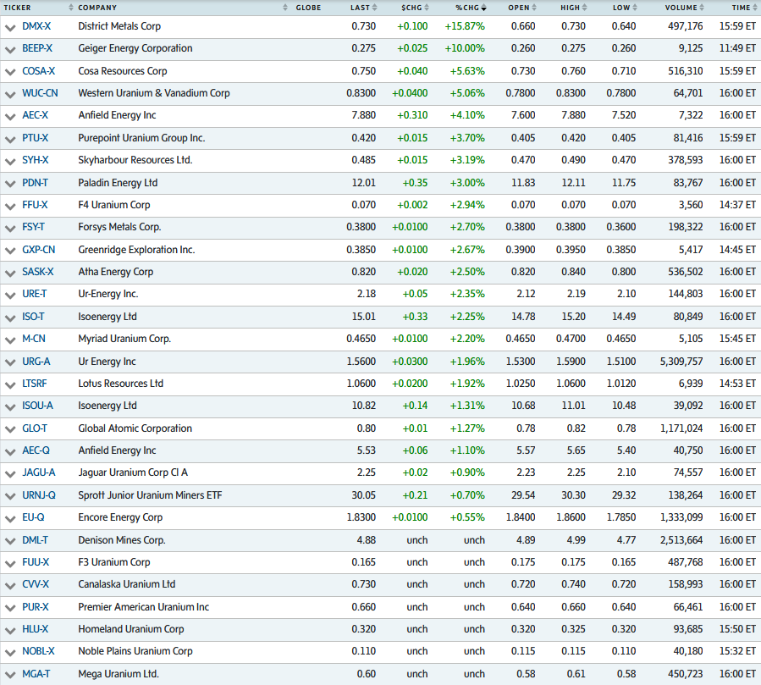Select Western Uranium & Vanadium Corp name
The width and height of the screenshot is (761, 685).
[x=154, y=93]
